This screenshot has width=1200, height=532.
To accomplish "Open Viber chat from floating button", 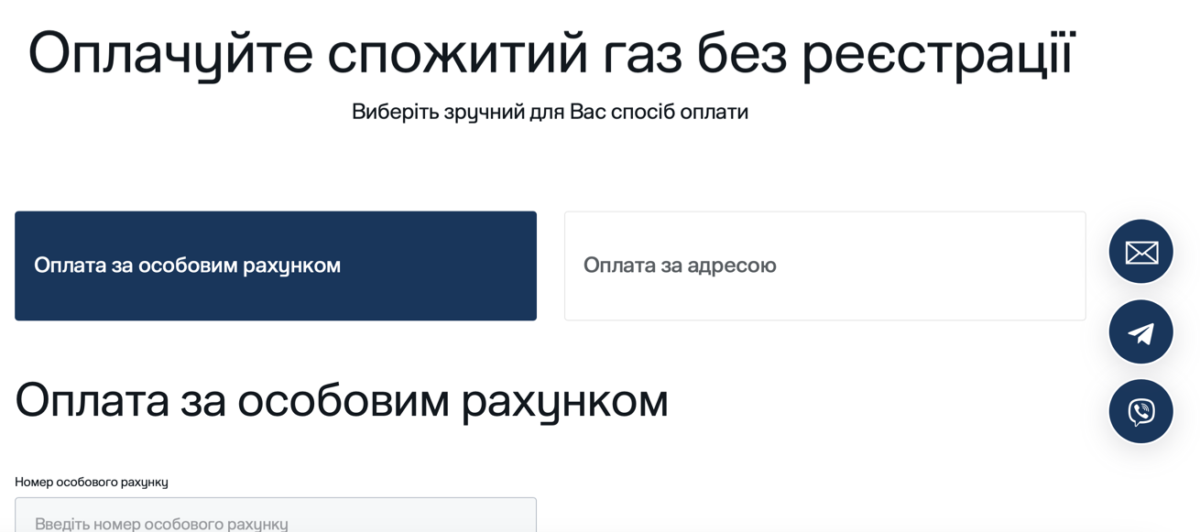I will (1140, 411).
